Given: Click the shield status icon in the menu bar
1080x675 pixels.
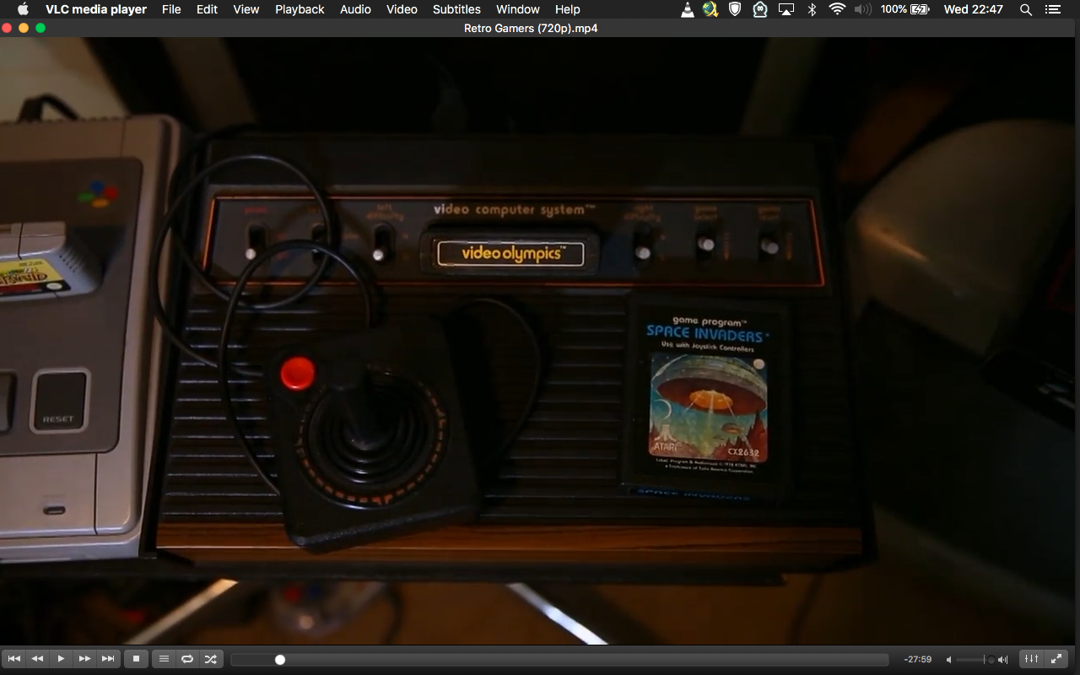Looking at the screenshot, I should point(735,9).
